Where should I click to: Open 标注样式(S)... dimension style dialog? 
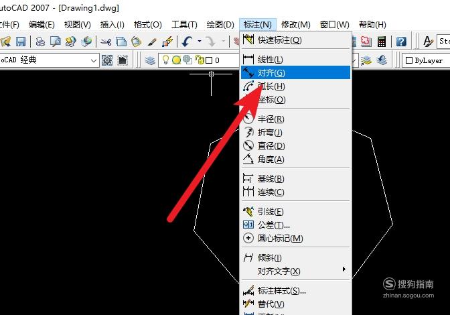tap(295, 291)
